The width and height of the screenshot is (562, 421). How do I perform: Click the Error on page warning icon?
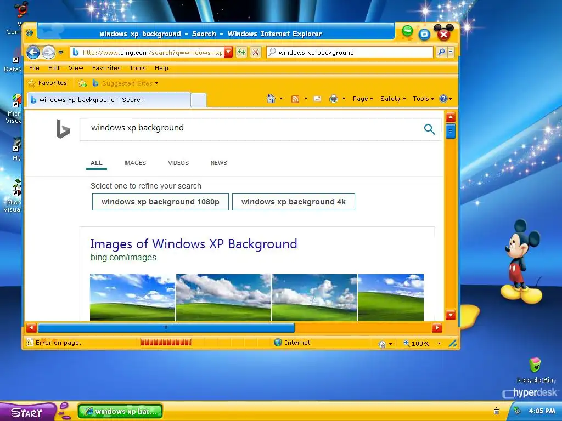[30, 343]
